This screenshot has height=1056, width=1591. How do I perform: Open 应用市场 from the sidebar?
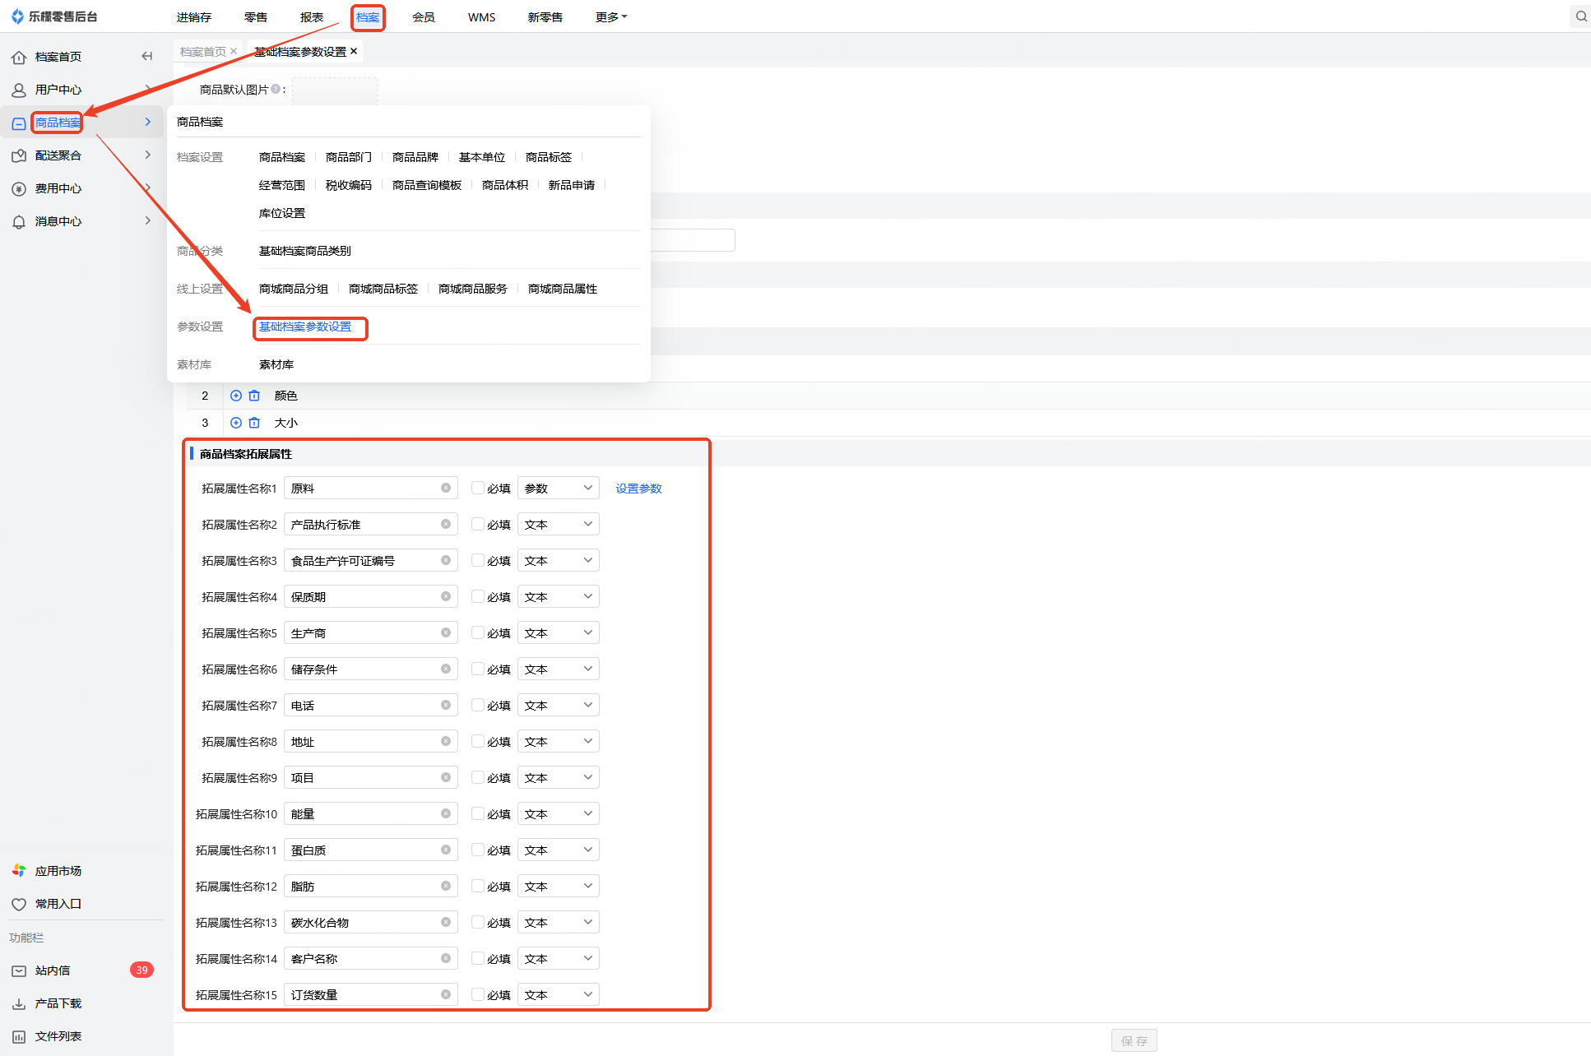click(x=58, y=871)
